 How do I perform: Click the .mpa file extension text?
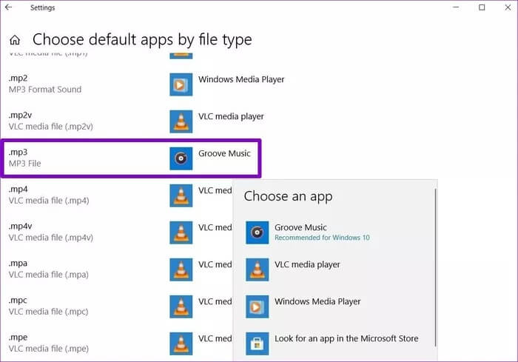click(x=18, y=264)
